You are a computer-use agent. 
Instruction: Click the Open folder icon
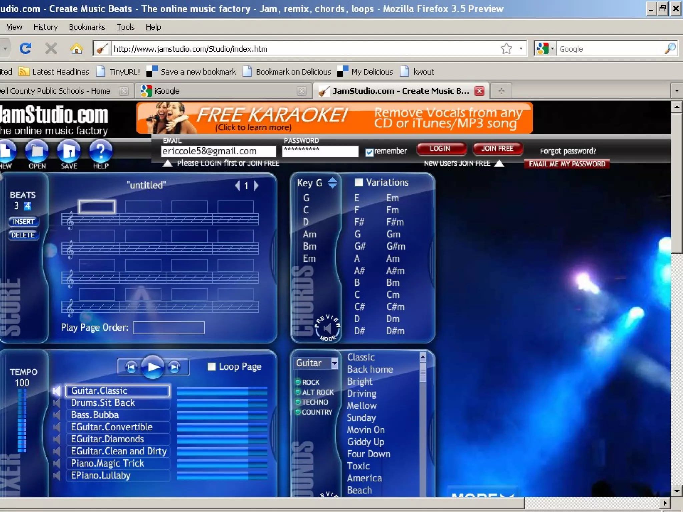coord(37,152)
